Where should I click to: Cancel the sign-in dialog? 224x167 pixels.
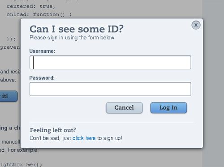[124, 107]
